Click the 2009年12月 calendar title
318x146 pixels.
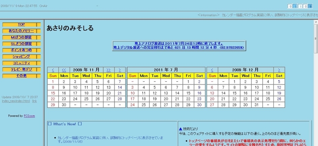coord(246,70)
